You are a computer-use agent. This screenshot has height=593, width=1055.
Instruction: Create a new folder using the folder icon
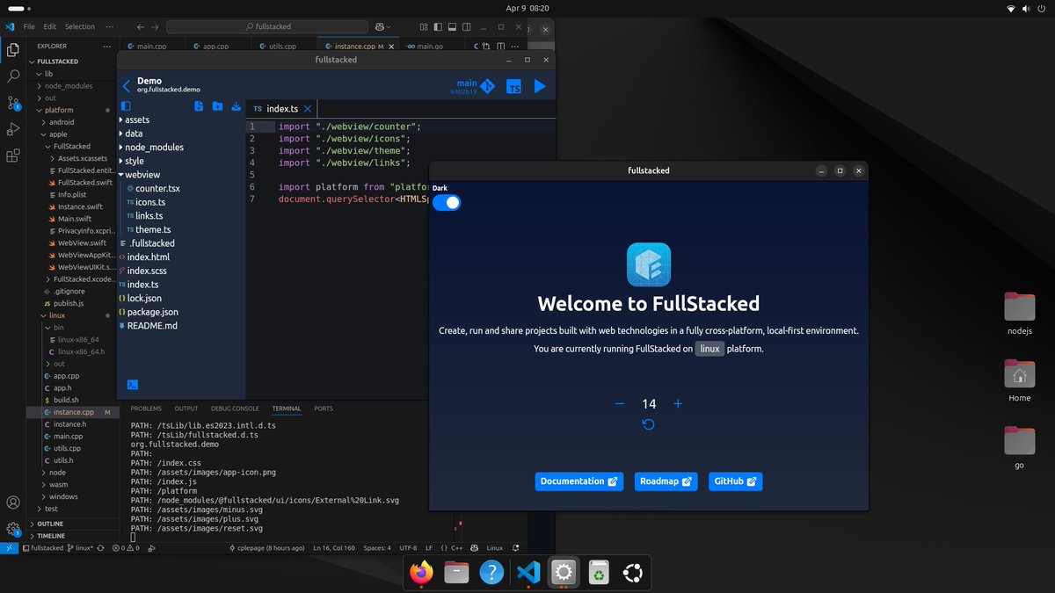coord(216,106)
